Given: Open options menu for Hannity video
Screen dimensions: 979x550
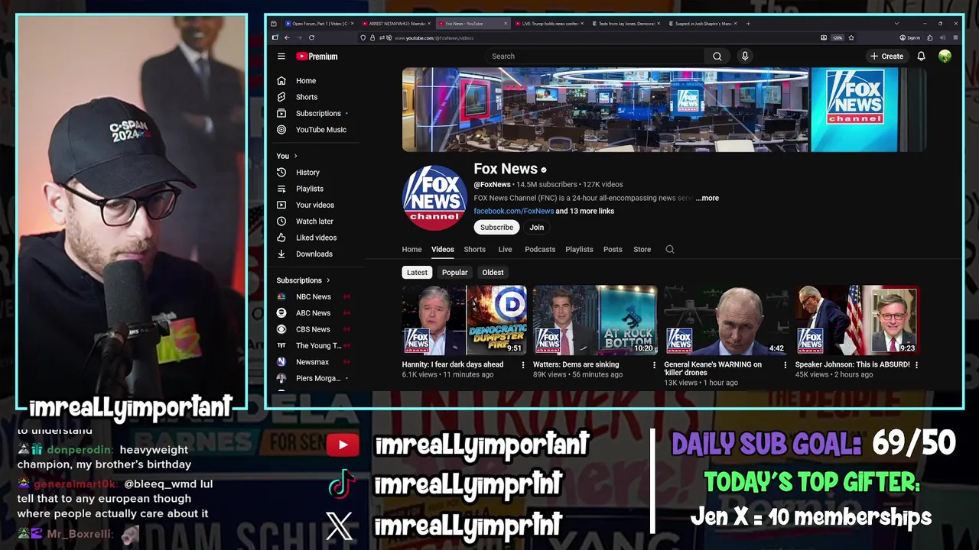Looking at the screenshot, I should pos(523,365).
